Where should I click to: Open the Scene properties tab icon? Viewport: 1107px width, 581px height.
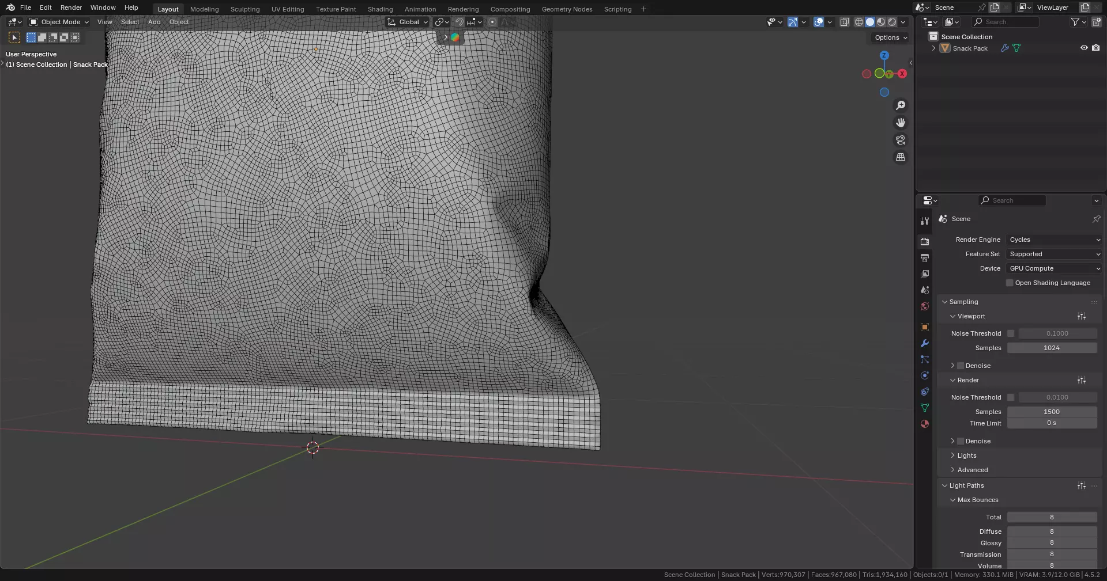pyautogui.click(x=925, y=290)
